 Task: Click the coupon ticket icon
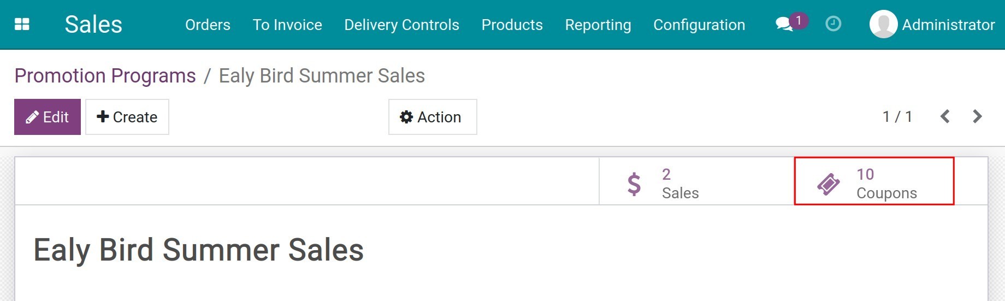click(829, 184)
